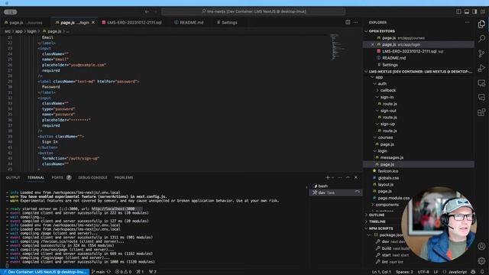Open notifications bell in status bar
Viewport: 489px width, 275px height.
(482, 272)
